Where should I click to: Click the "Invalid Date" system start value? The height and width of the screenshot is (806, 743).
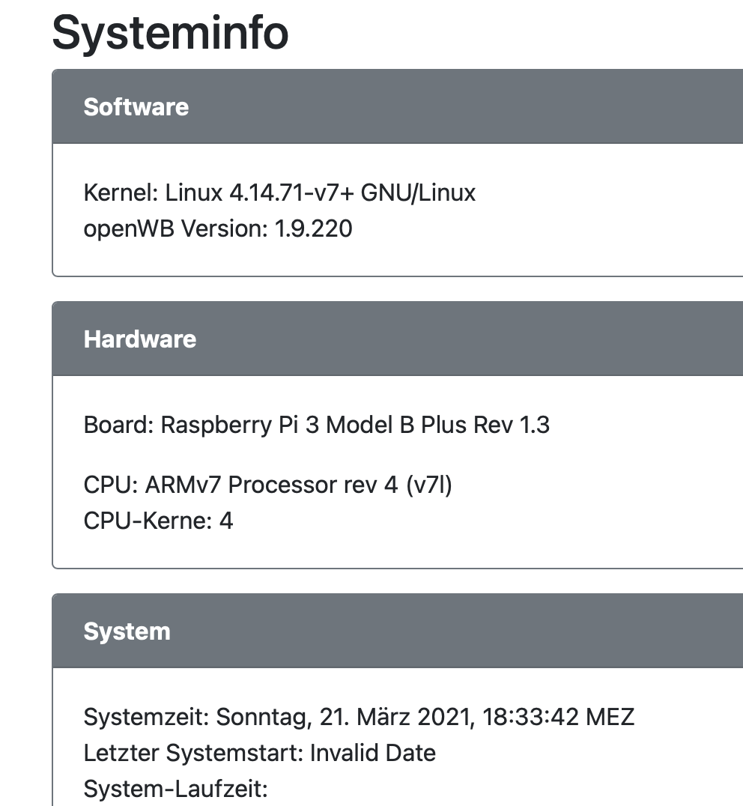(372, 752)
